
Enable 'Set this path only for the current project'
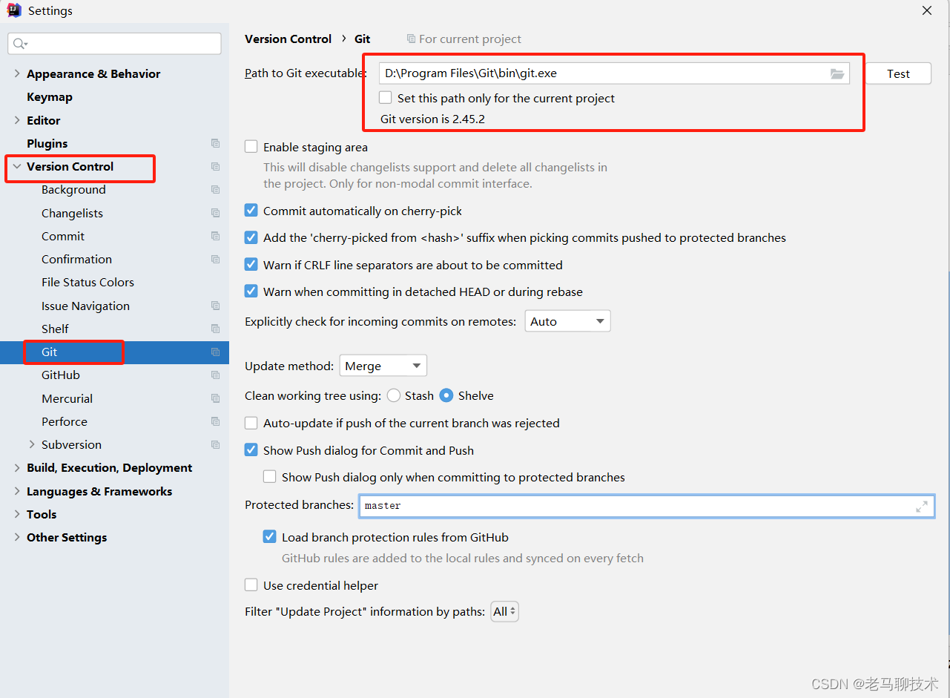(x=385, y=97)
